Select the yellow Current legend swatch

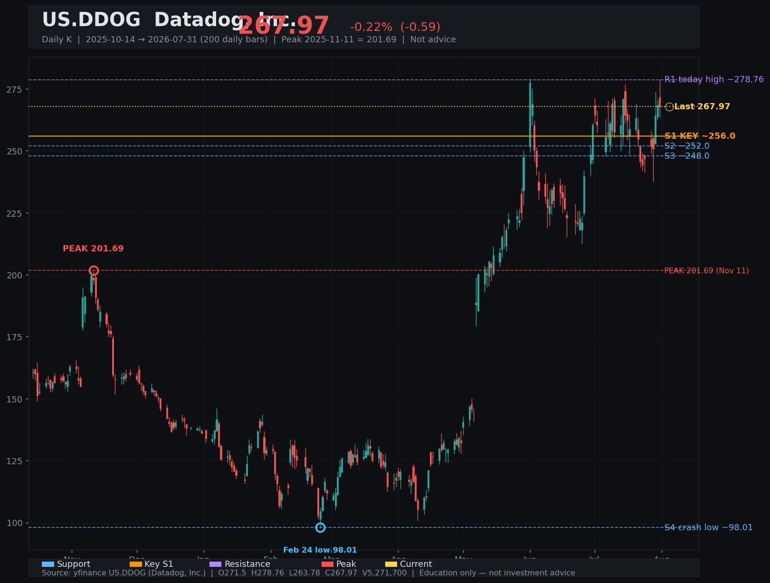click(391, 564)
